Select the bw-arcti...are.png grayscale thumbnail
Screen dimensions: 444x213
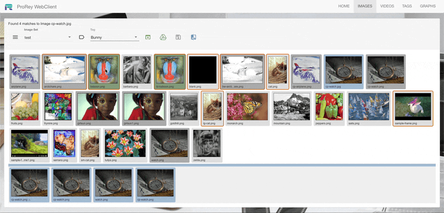coord(242,72)
